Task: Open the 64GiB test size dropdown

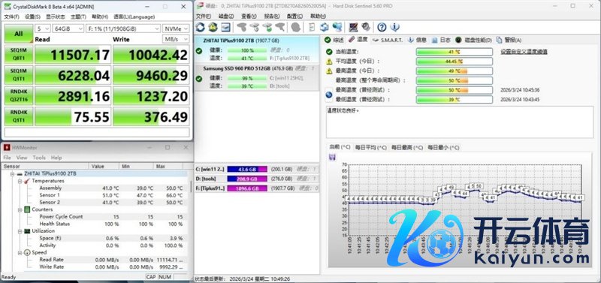Action: (68, 29)
